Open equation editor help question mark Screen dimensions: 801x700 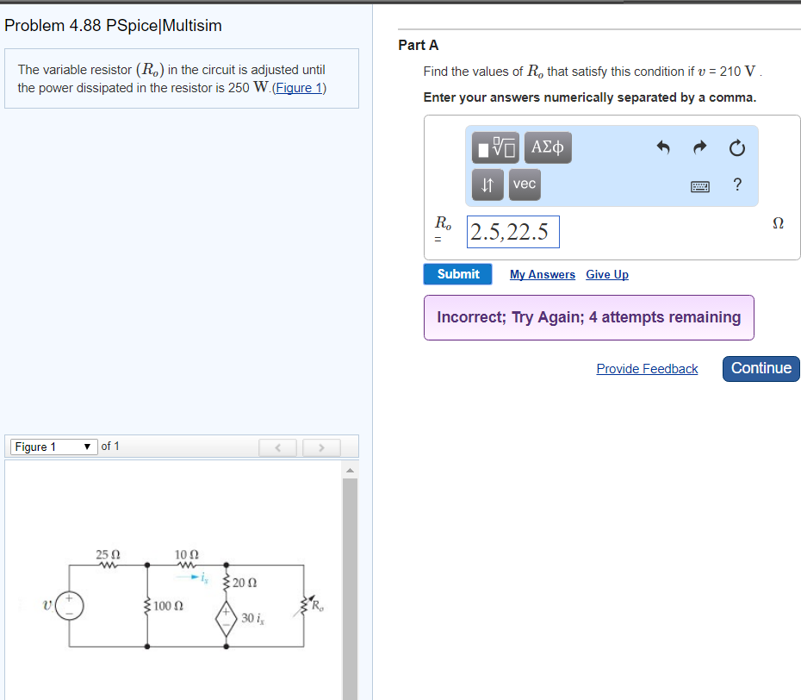tap(737, 184)
